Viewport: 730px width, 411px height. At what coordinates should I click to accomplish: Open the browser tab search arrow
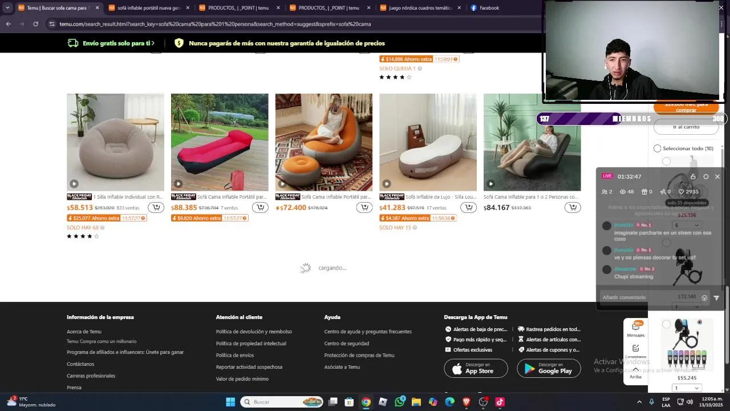point(7,8)
